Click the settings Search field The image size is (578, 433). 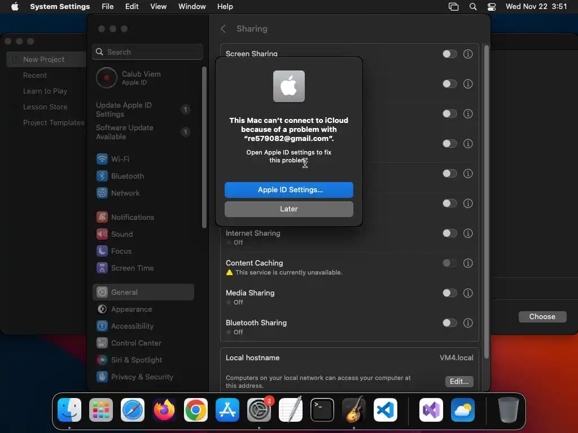coord(147,52)
